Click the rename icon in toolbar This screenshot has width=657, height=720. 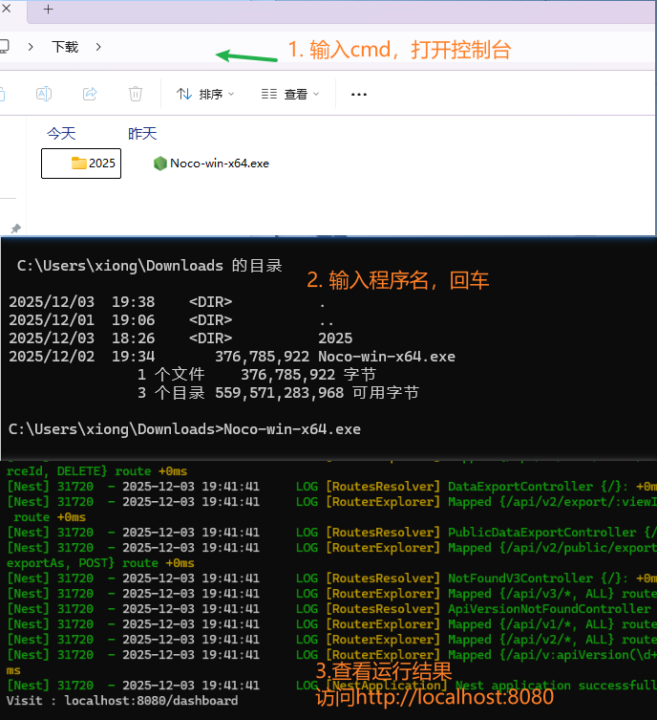click(43, 94)
